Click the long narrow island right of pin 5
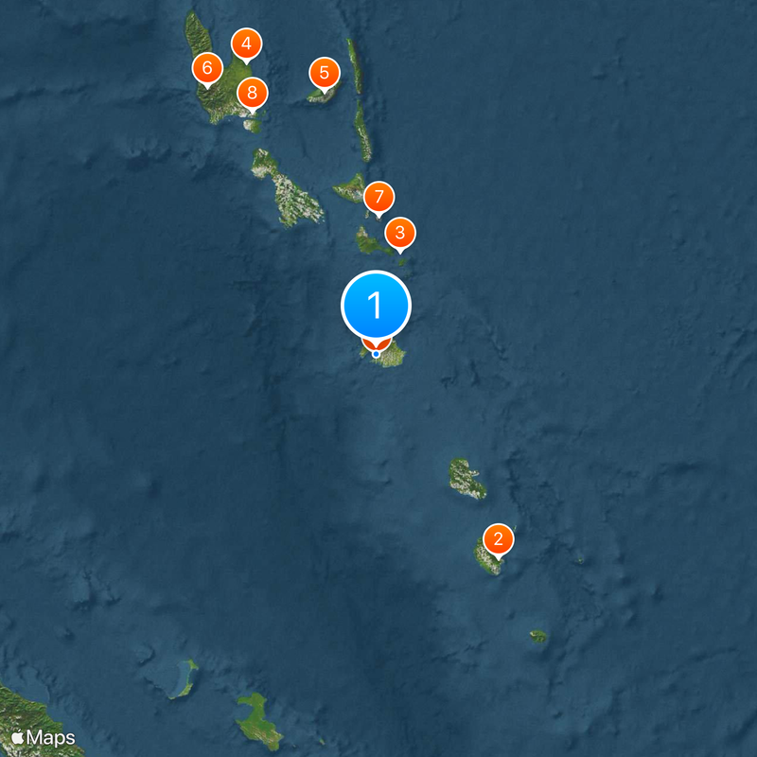Screen dimensions: 757x757 355,66
